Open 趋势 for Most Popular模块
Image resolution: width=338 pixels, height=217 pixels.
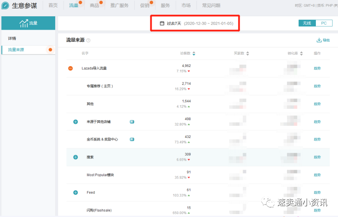point(317,175)
